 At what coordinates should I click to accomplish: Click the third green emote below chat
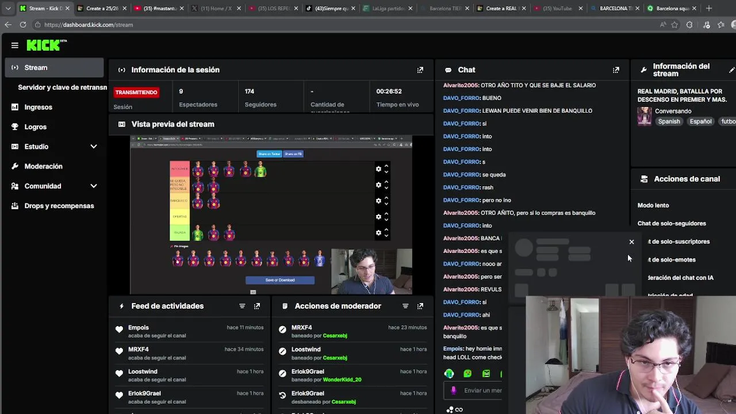[486, 374]
